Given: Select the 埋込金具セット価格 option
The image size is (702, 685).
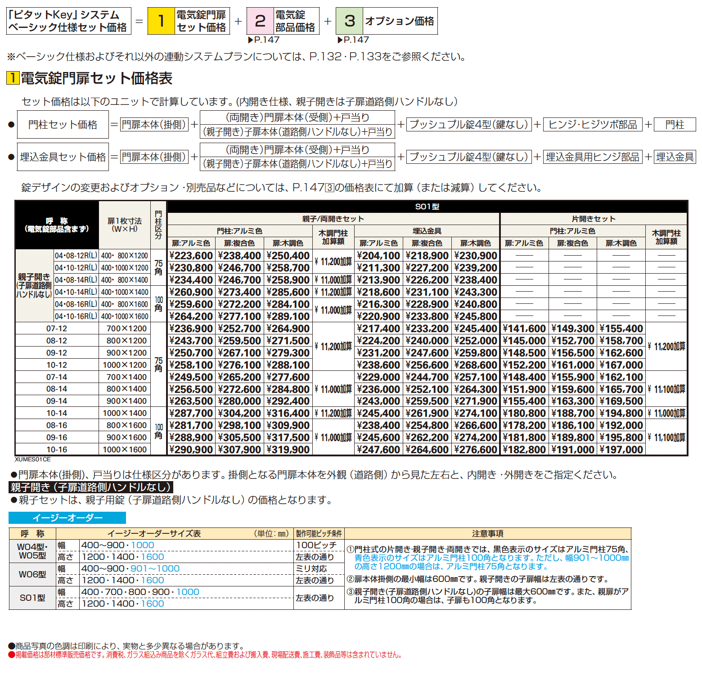Looking at the screenshot, I should (62, 157).
